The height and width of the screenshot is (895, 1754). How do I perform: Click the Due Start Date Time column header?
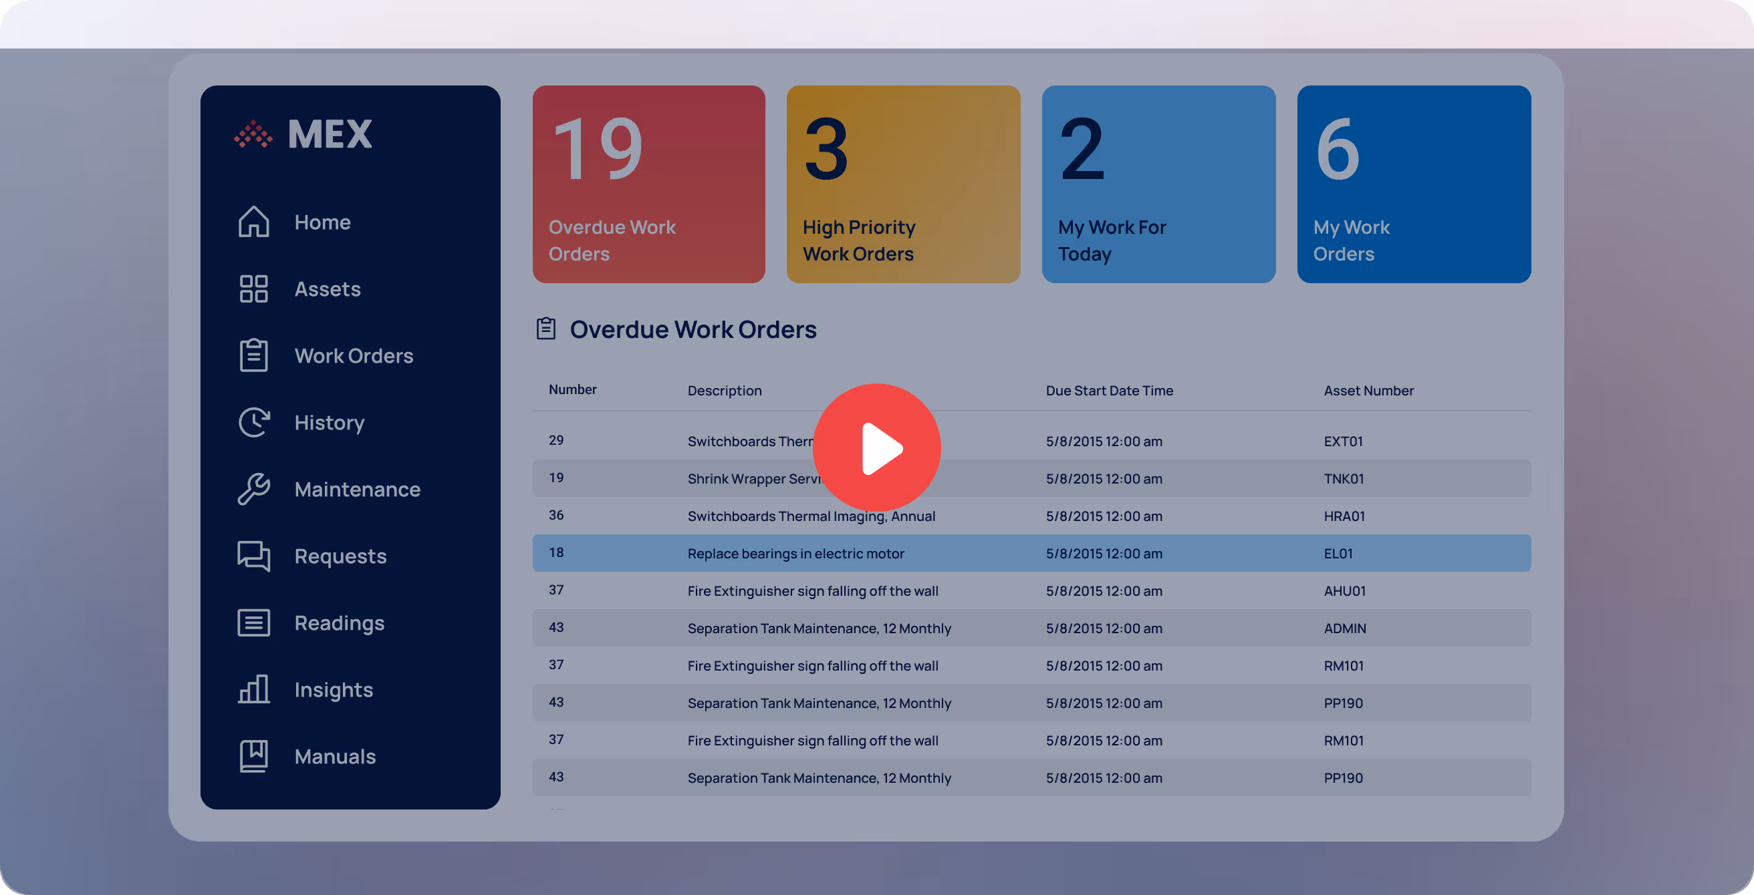pos(1109,391)
